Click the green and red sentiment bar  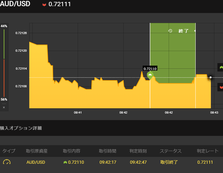[4, 63]
